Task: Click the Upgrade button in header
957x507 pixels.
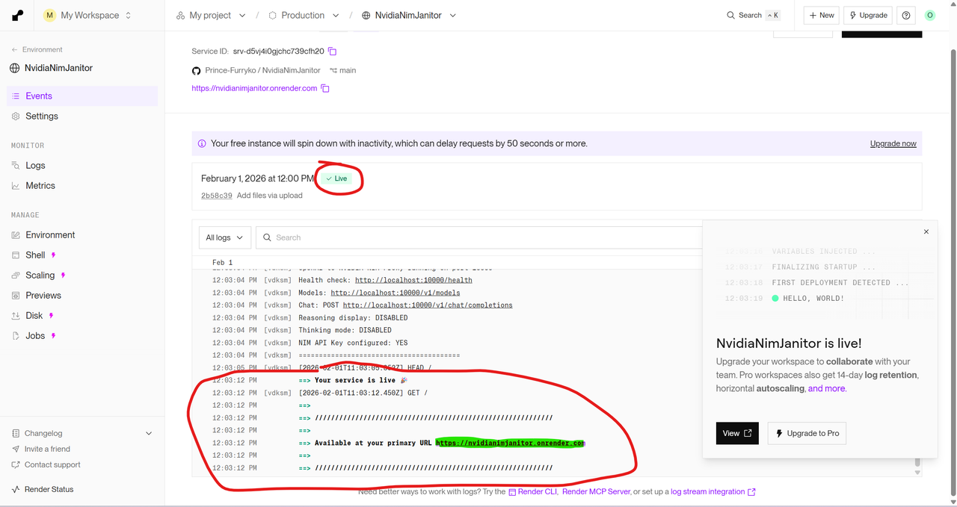Action: [868, 15]
